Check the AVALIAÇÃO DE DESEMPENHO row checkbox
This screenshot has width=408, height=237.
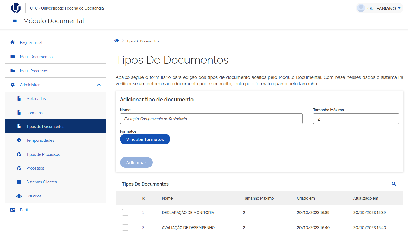point(125,227)
